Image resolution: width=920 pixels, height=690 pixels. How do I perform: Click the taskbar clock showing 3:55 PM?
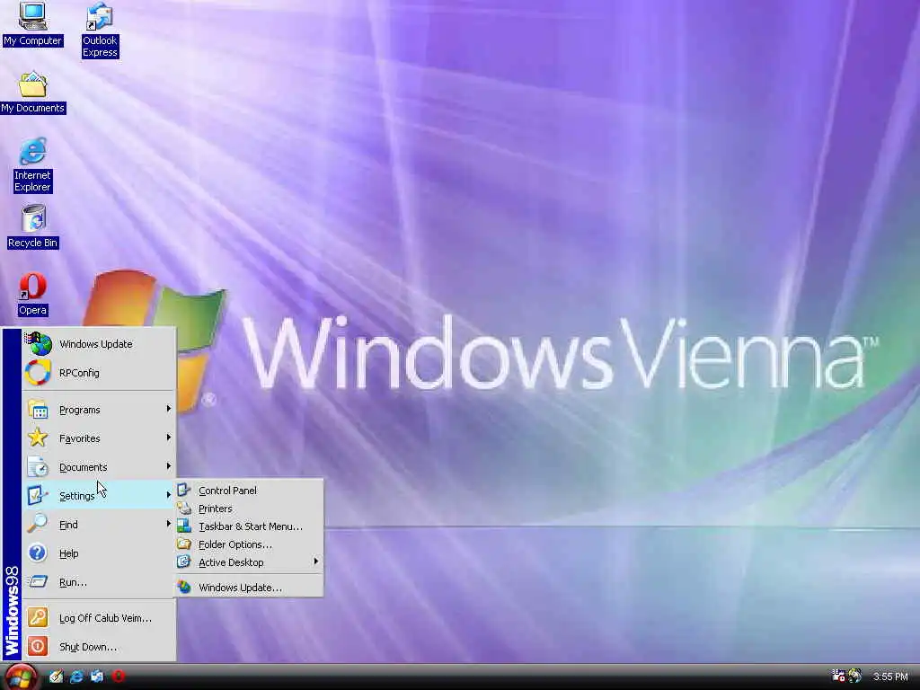(x=890, y=677)
